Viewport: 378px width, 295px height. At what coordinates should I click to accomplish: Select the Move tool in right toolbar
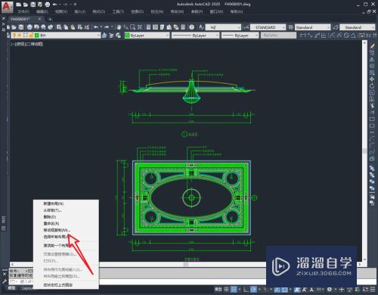click(372, 79)
